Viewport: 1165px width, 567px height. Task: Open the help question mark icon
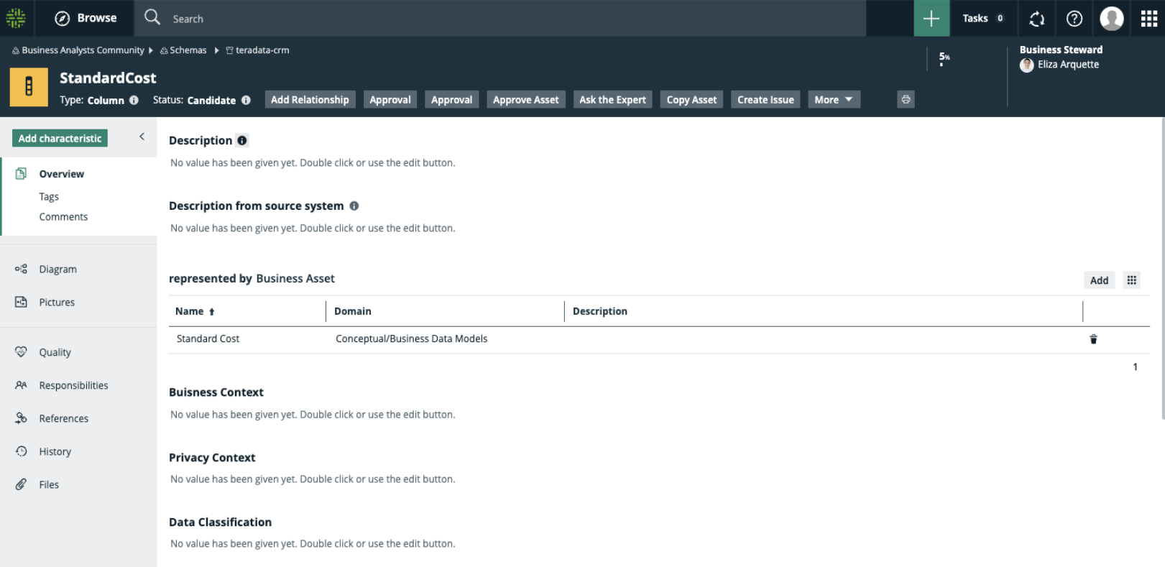coord(1074,19)
